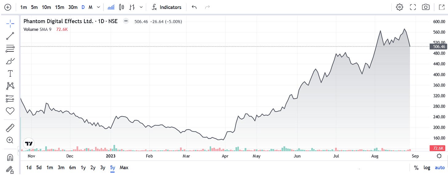Enter fullscreen mode
The height and width of the screenshot is (175, 448).
(413, 7)
